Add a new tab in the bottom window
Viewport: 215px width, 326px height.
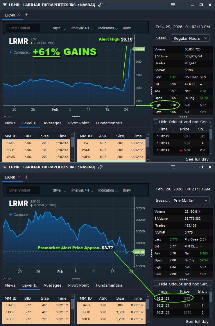coord(27,177)
